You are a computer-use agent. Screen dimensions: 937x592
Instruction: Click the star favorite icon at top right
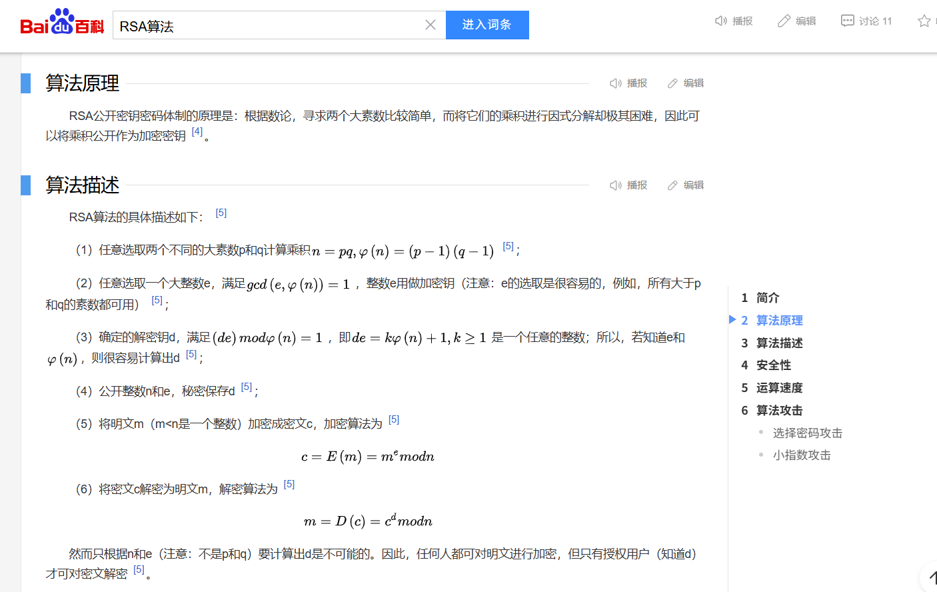tap(925, 21)
